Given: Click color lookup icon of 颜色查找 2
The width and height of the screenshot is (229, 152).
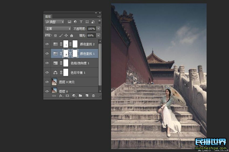Looking at the screenshot, I should pyautogui.click(x=55, y=44).
